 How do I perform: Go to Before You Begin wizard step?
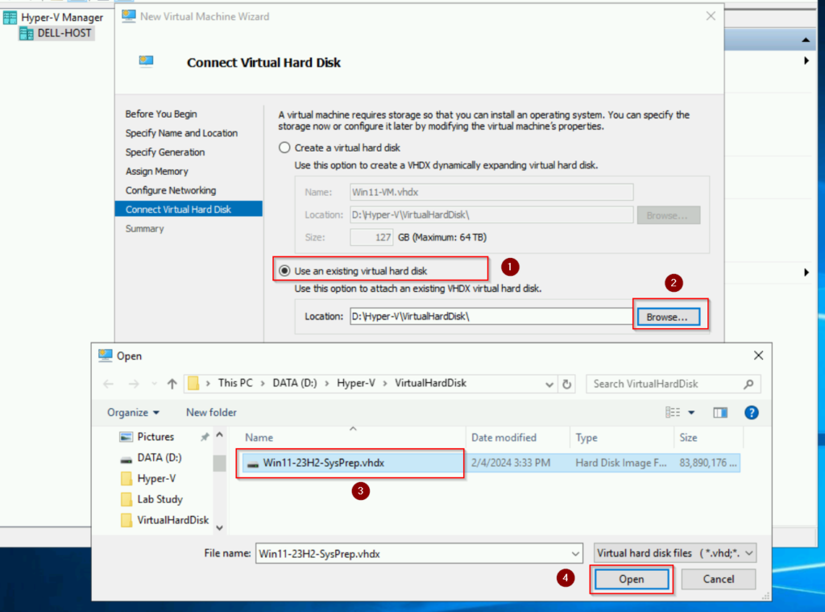pos(161,114)
